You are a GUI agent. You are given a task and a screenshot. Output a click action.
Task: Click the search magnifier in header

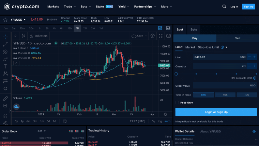coord(224,6)
